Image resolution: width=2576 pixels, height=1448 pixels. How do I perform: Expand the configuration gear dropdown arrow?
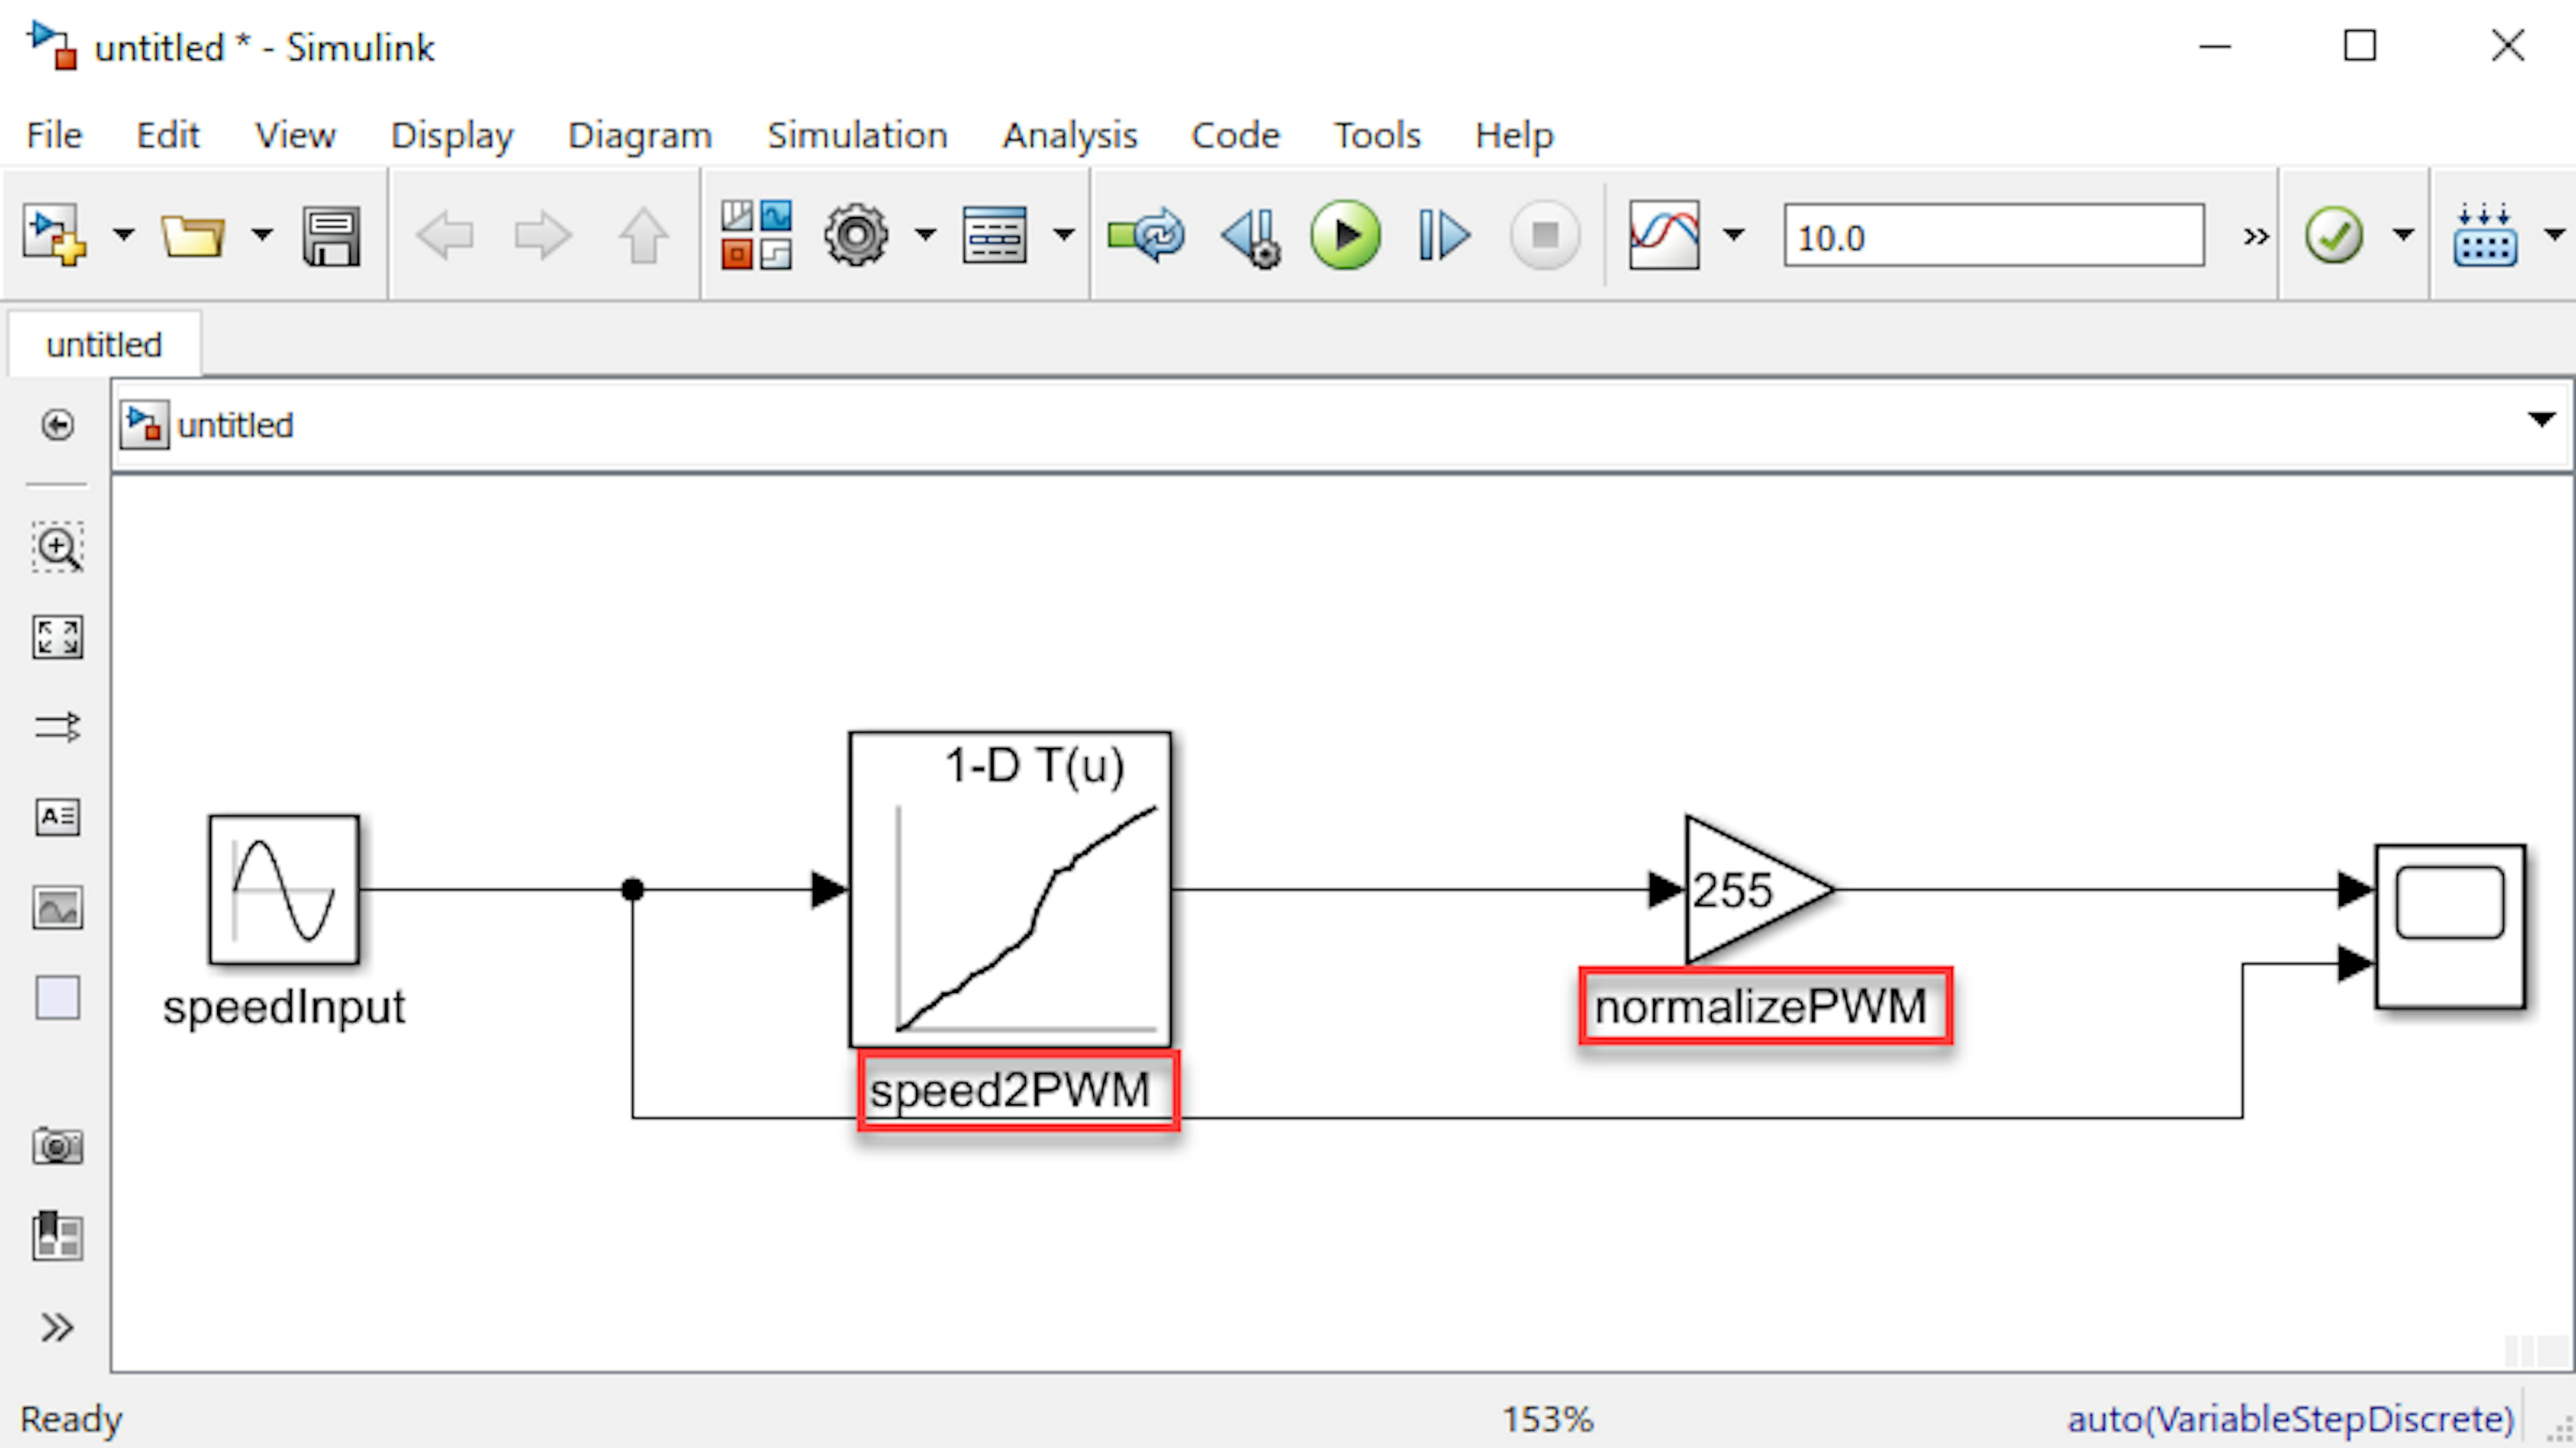pos(926,236)
